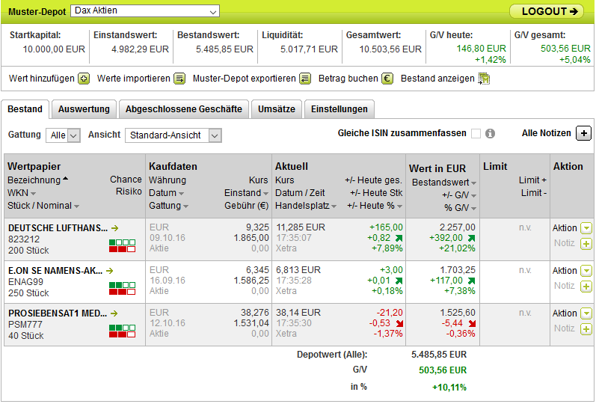Open Aktion dropdown for ProSiebenSat1 row

pos(586,313)
